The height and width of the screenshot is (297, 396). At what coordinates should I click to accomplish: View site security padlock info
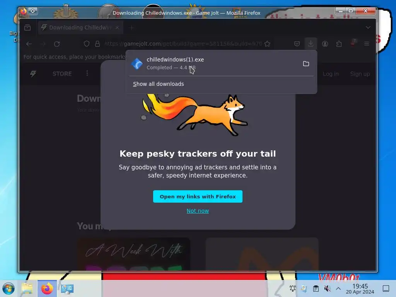click(97, 44)
